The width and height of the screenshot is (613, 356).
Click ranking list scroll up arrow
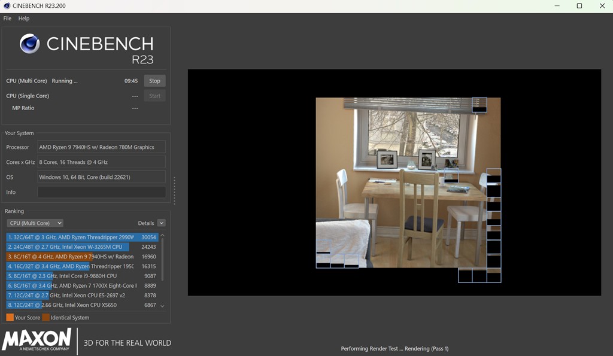[163, 236]
